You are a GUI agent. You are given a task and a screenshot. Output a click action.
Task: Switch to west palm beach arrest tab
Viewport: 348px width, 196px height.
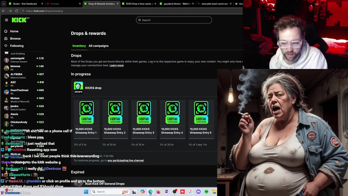click(214, 4)
